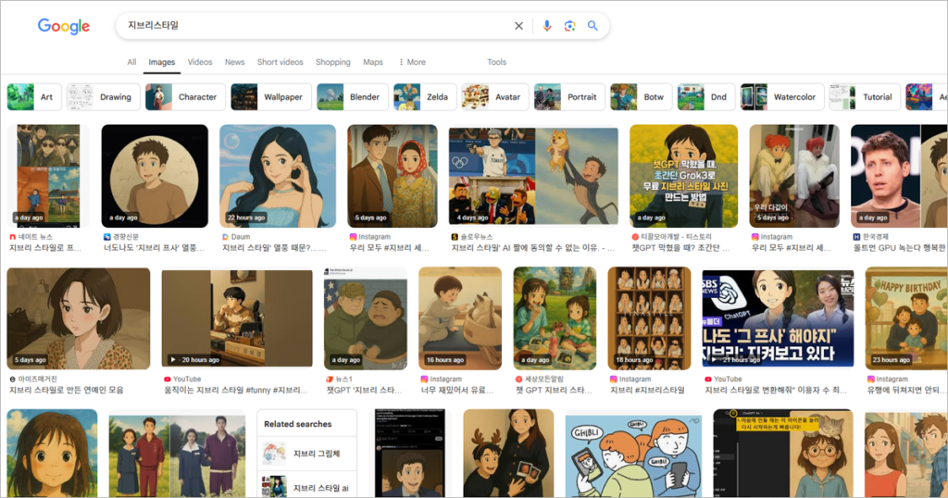Open the tracksuit couples thumbnail
Screen dimensions: 948x498
tap(177, 454)
